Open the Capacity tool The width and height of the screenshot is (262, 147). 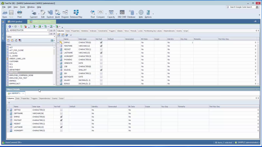[111, 14]
